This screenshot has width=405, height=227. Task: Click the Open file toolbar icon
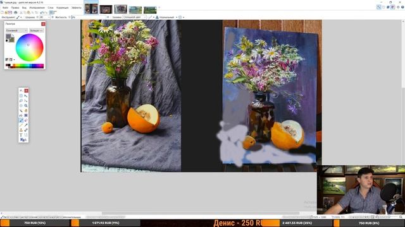(6, 13)
